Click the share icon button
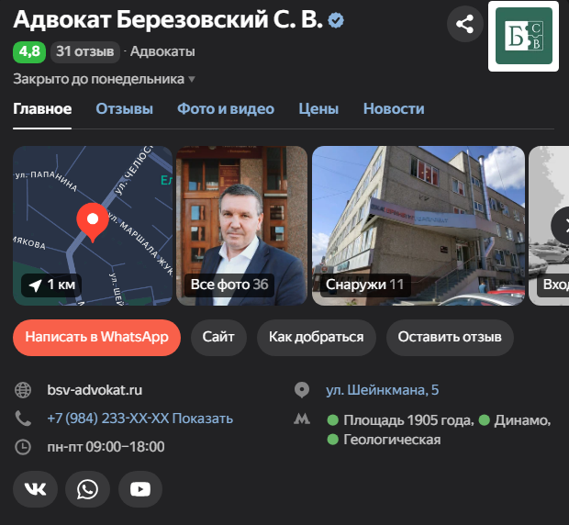 tap(465, 24)
